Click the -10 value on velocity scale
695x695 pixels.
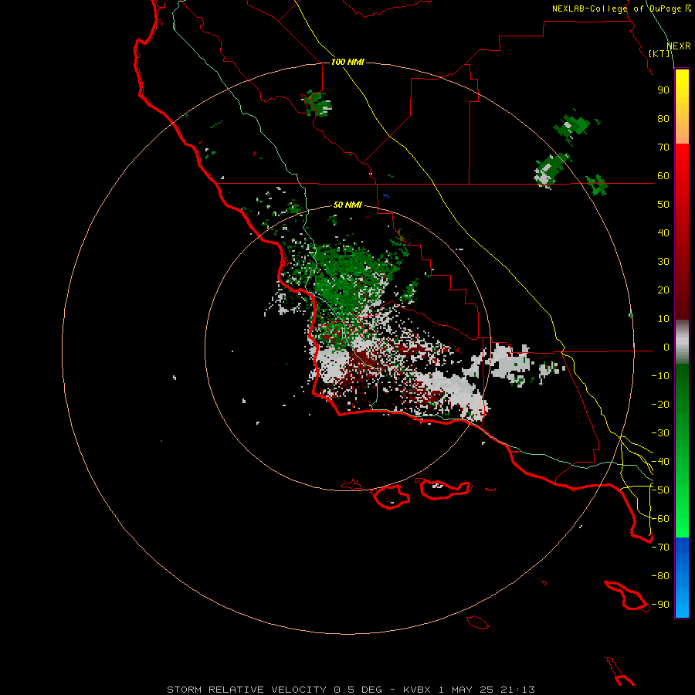[660, 376]
